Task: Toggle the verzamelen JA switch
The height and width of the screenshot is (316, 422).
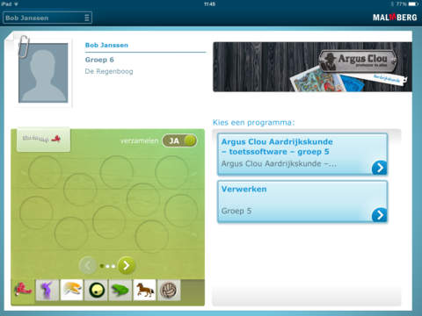Action: coord(179,140)
